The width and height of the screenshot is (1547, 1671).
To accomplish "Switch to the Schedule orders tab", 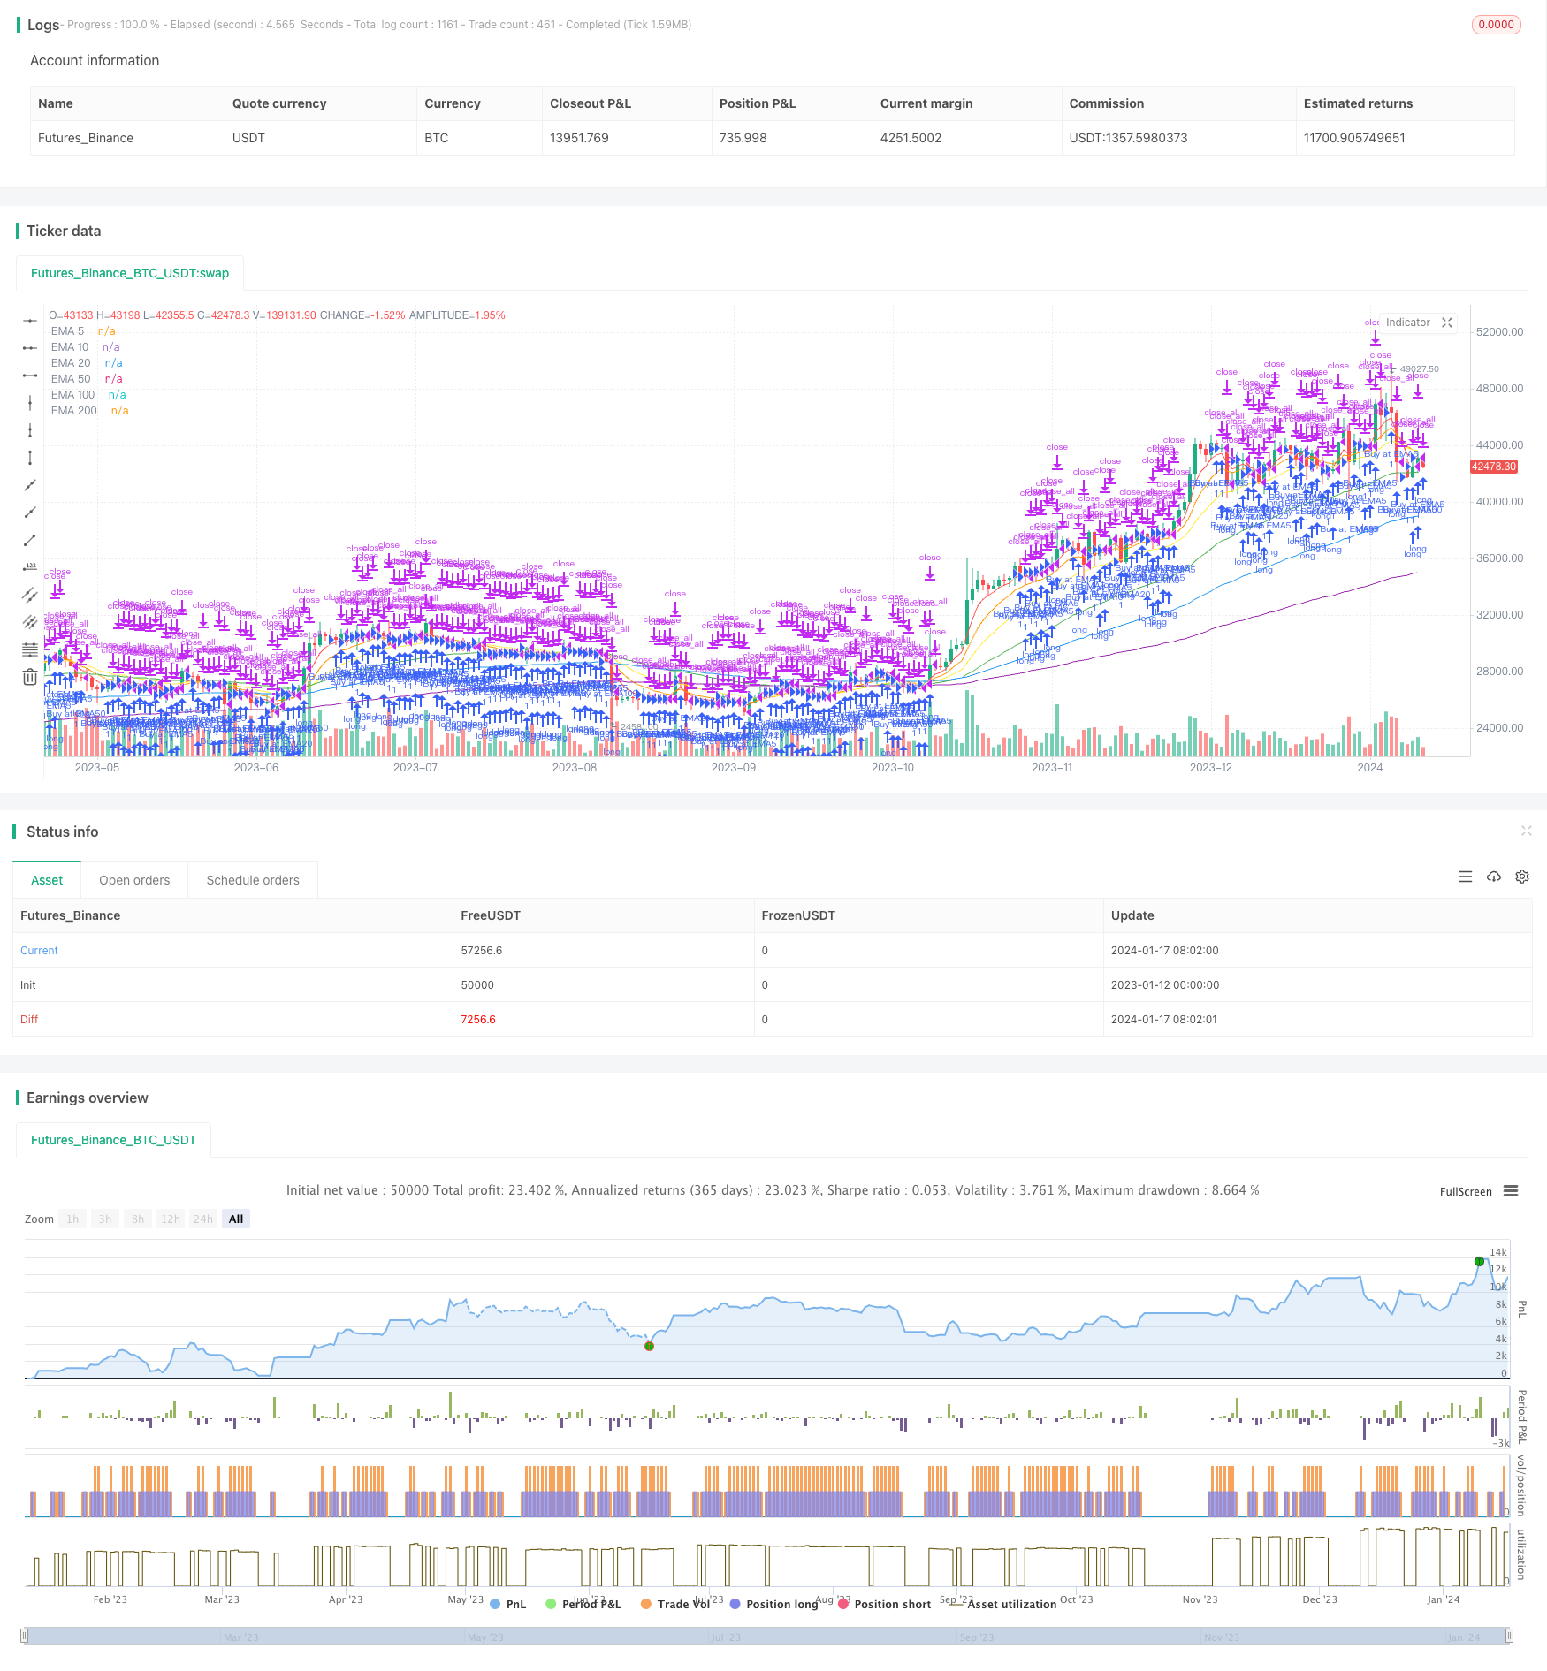I will [x=253, y=880].
